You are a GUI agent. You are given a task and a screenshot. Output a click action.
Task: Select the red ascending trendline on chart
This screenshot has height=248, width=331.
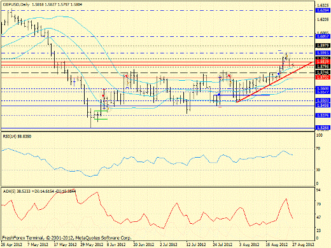[x=274, y=82]
